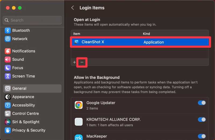The image size is (215, 140).
Task: Add a login item with plus button
Action: click(74, 62)
